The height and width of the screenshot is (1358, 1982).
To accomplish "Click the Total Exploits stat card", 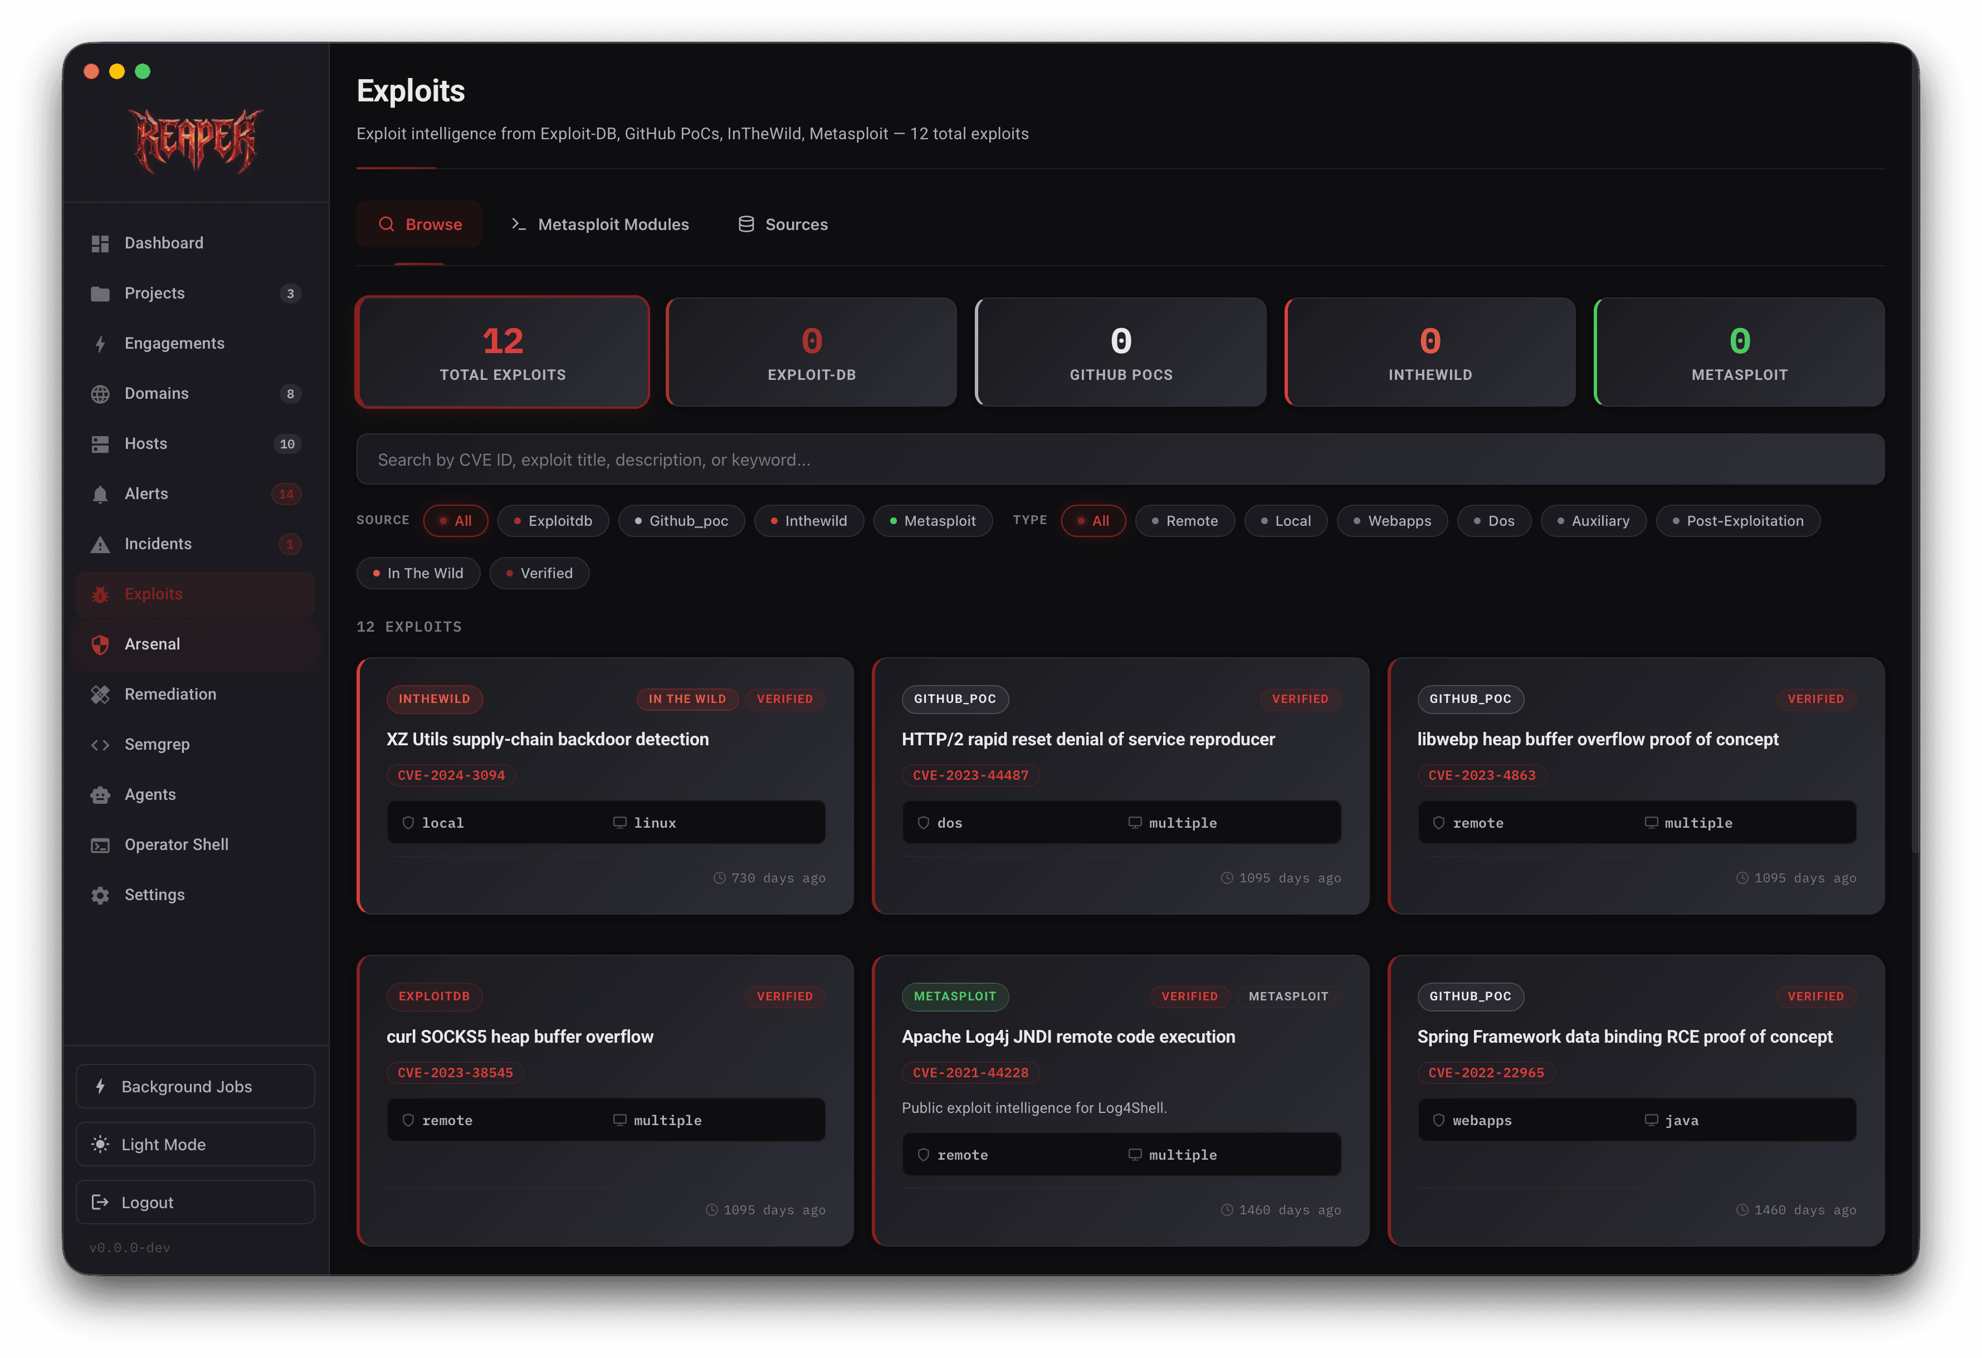I will coord(502,352).
